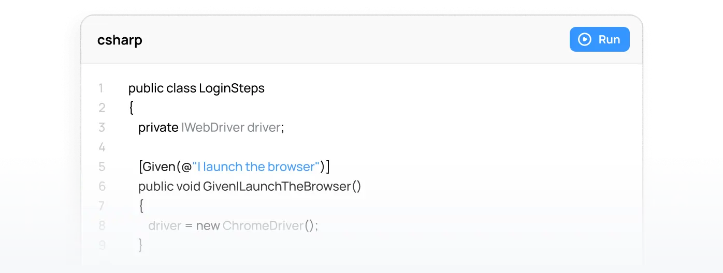This screenshot has height=273, width=723.
Task: Click the "new" keyword on line 8
Action: click(208, 226)
